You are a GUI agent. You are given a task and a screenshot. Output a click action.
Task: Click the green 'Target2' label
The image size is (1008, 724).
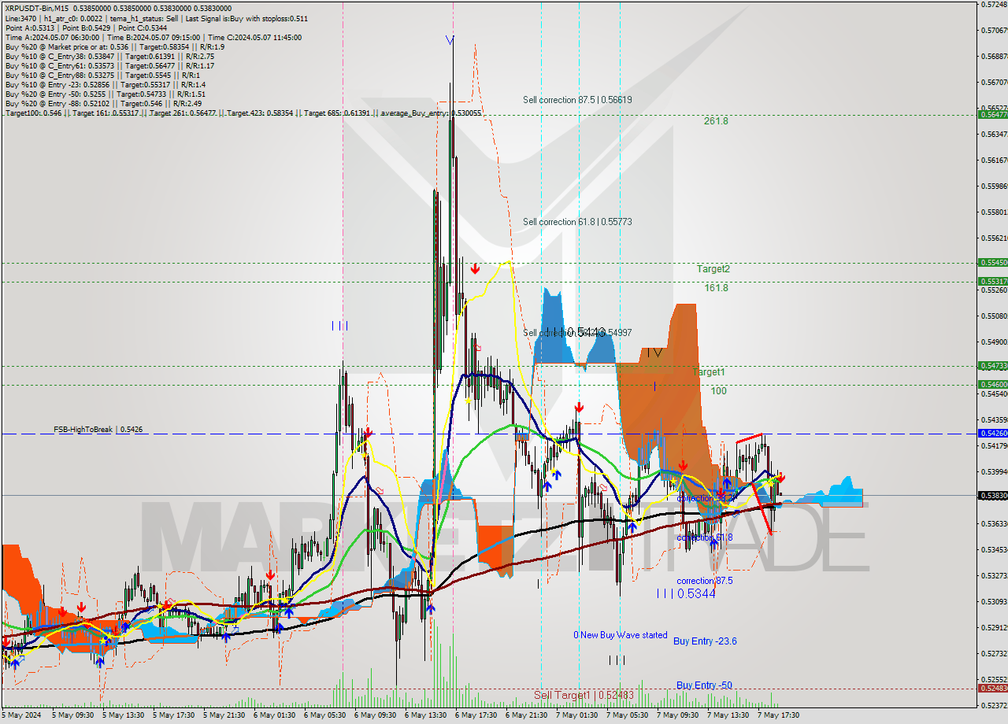(x=713, y=269)
